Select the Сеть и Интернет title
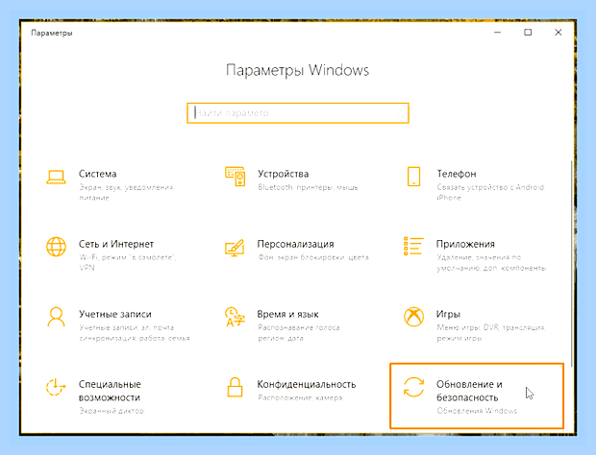 coord(116,244)
